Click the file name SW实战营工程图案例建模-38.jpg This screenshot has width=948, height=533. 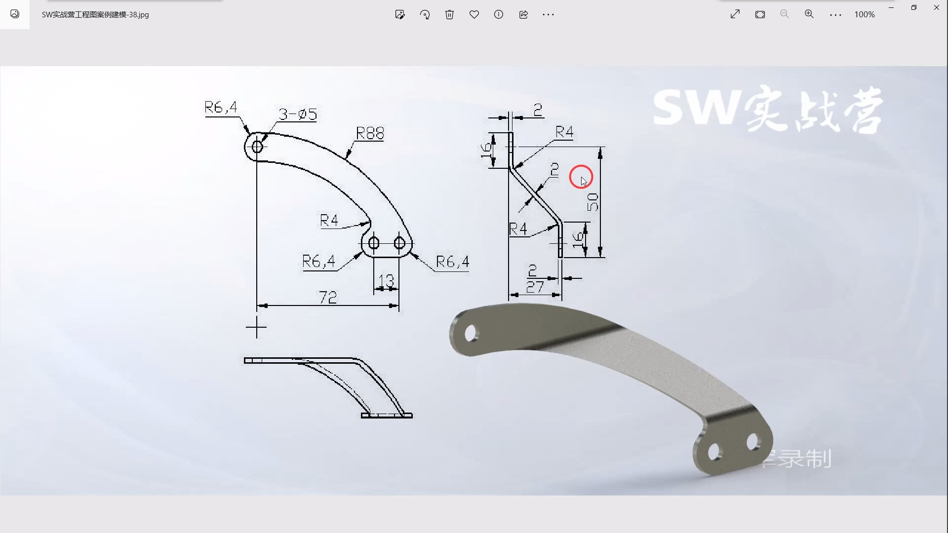tap(95, 15)
